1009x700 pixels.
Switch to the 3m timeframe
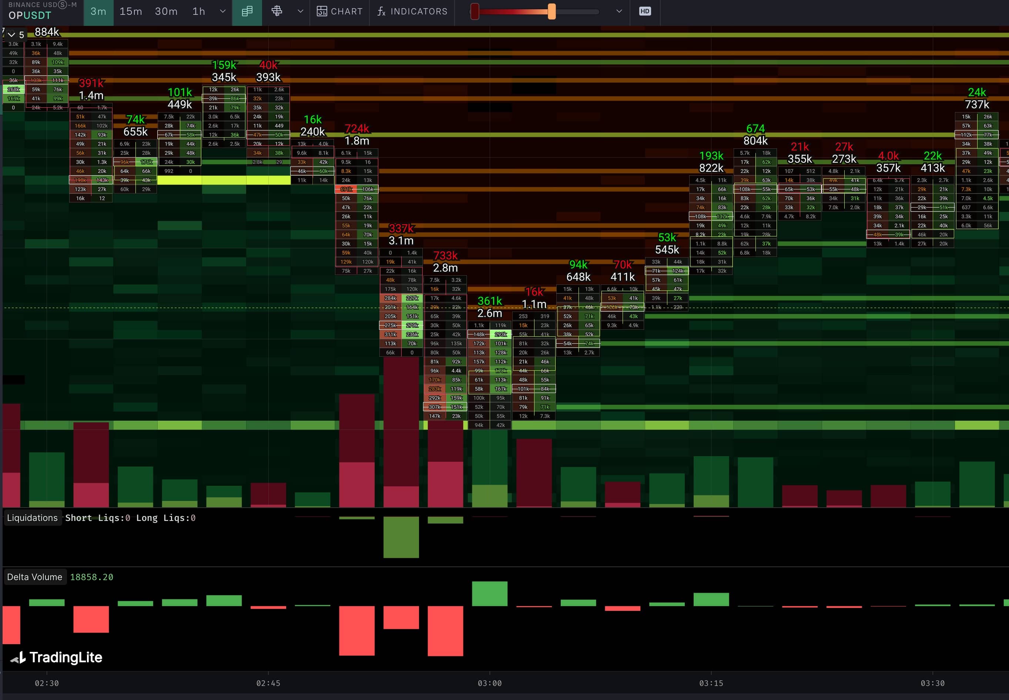tap(98, 11)
